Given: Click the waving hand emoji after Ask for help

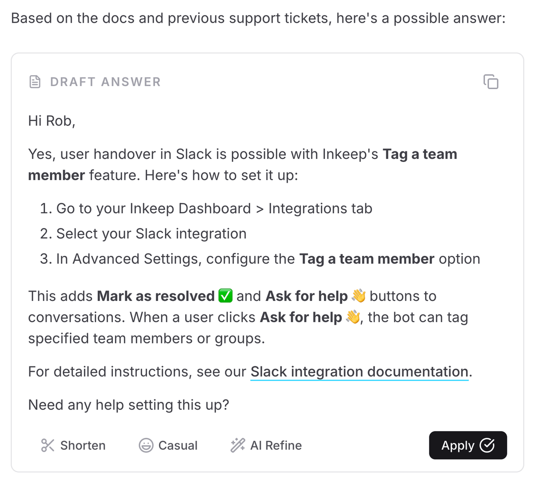Looking at the screenshot, I should click(358, 295).
